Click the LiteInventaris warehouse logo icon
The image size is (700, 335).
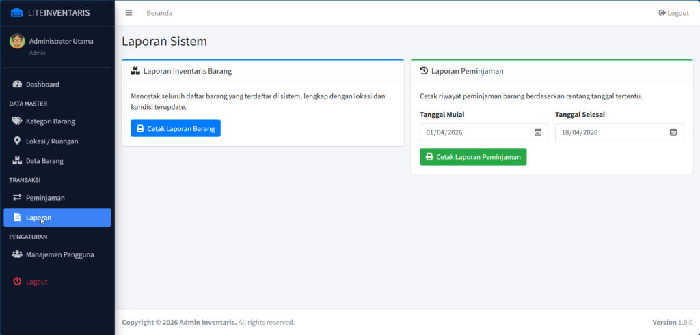17,13
